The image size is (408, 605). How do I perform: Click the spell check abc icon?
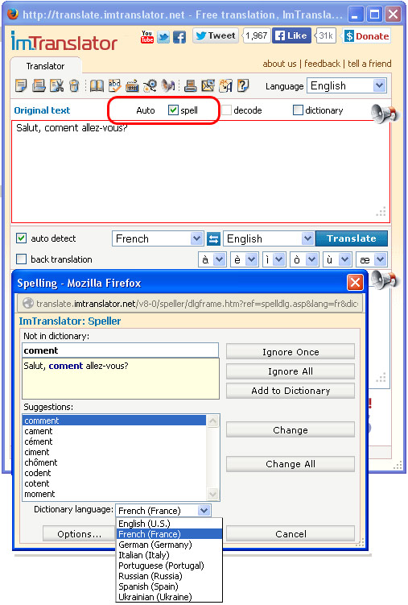(x=115, y=85)
